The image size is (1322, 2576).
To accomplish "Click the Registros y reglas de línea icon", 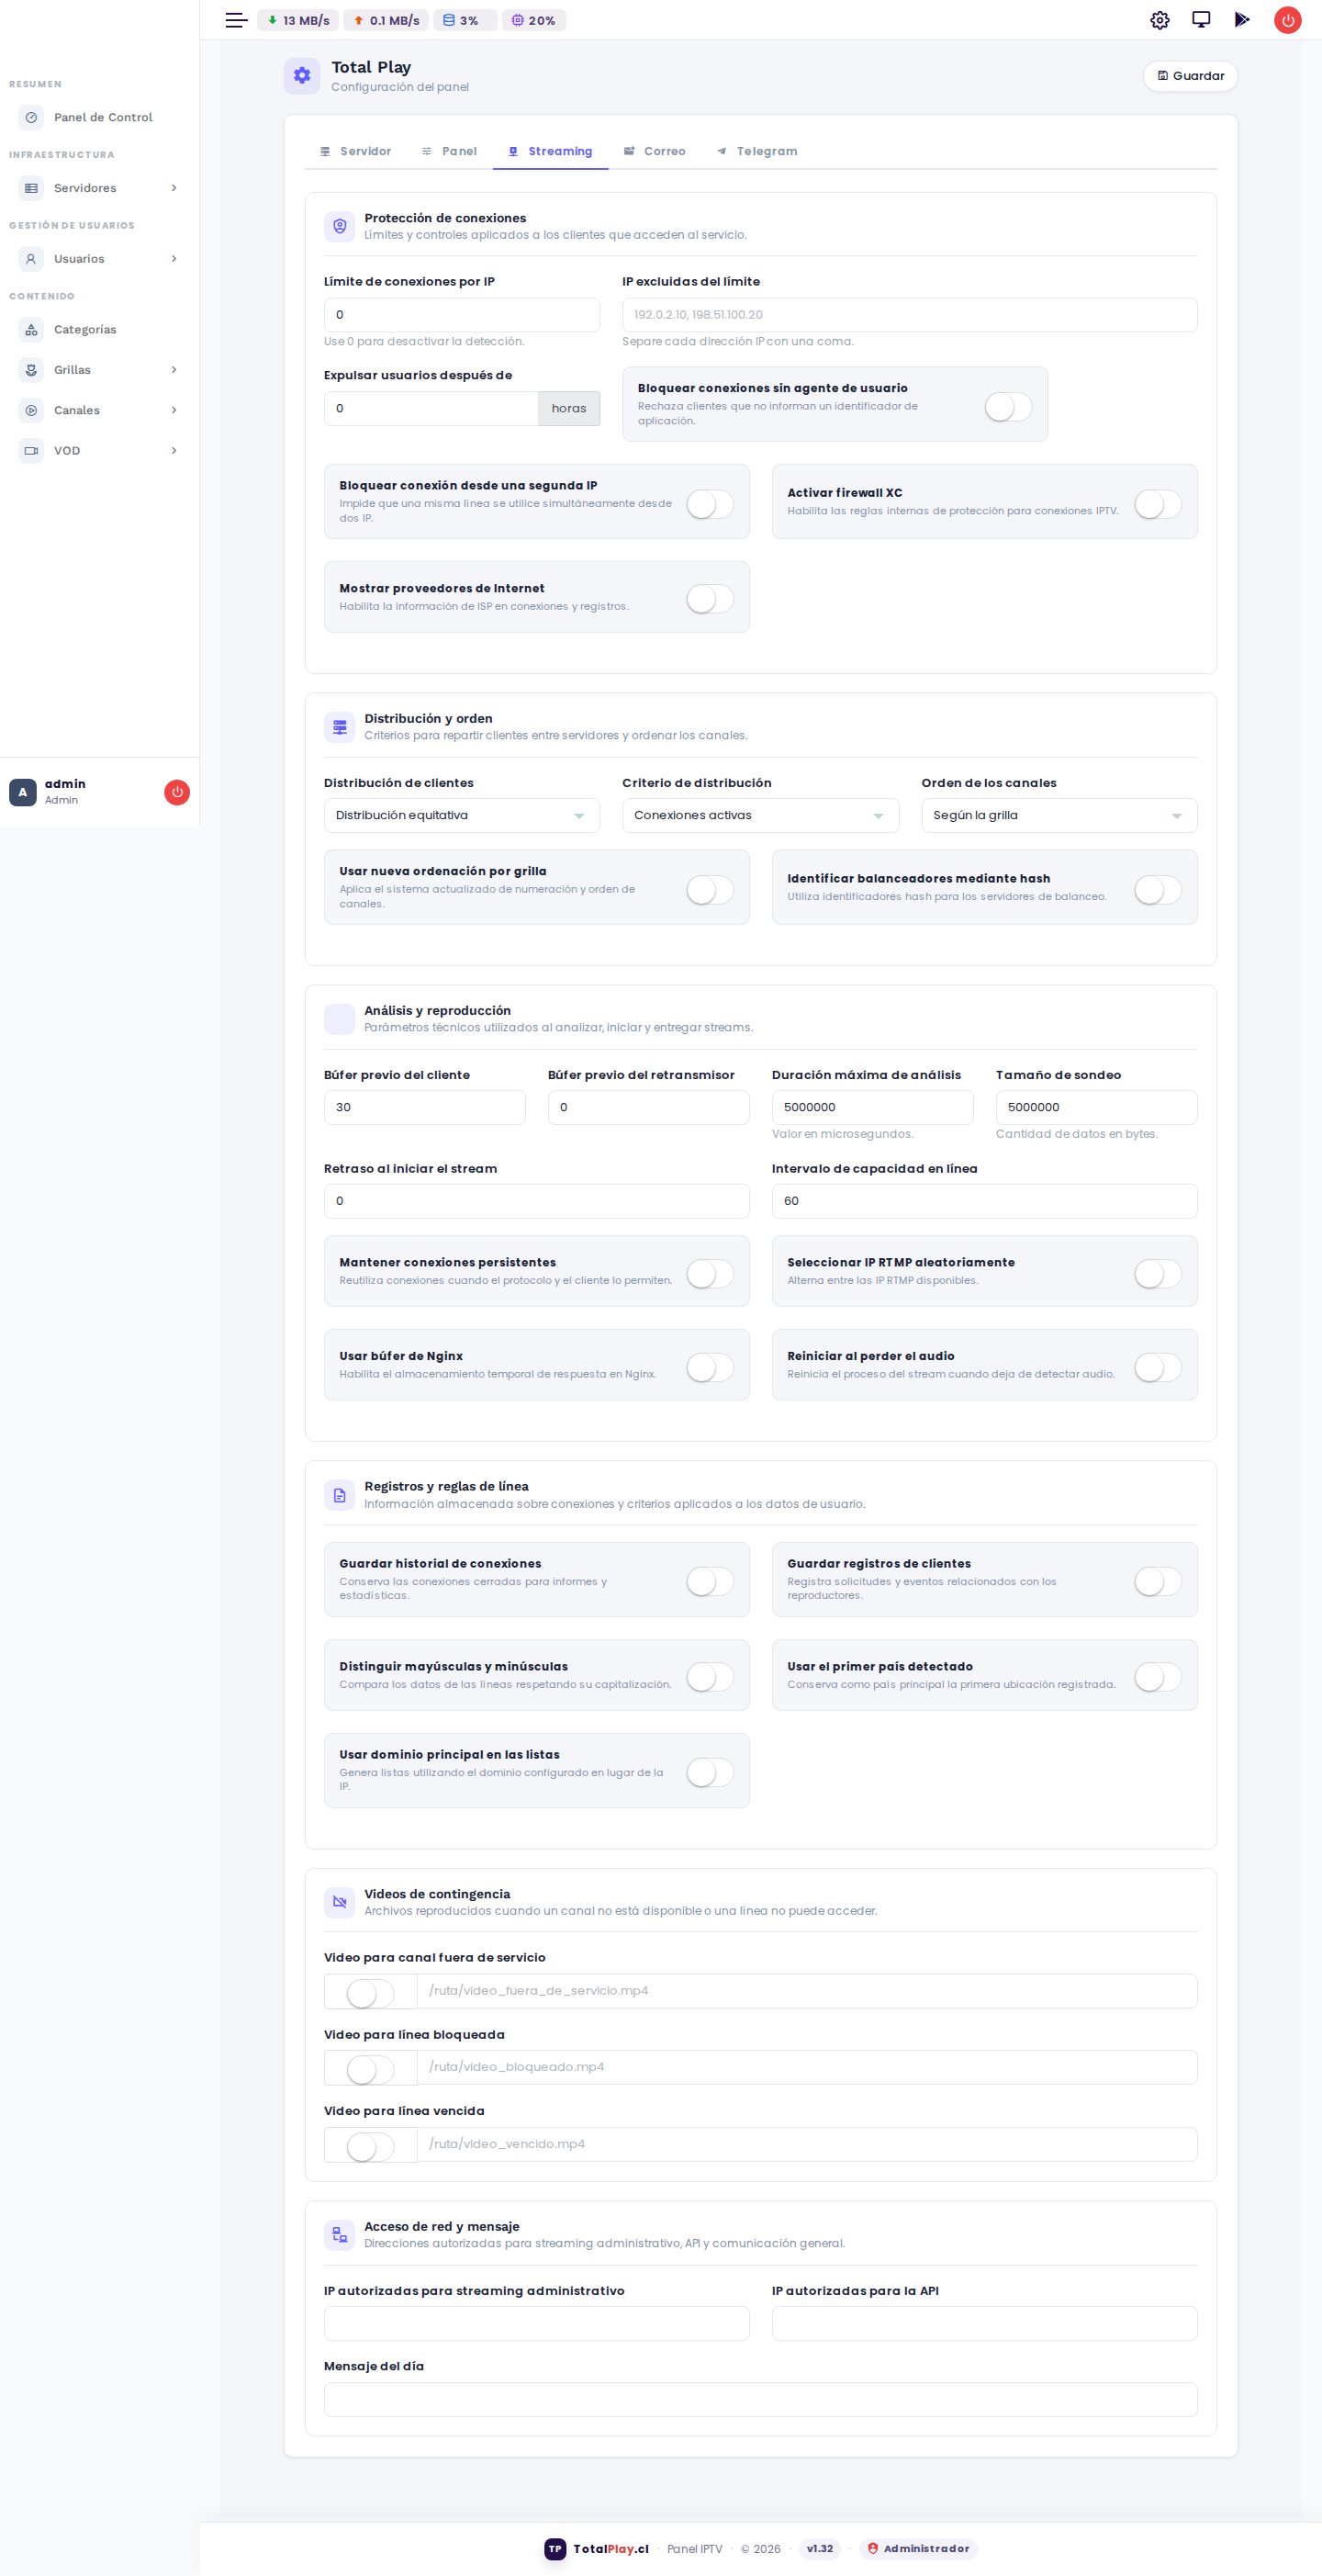I will [x=340, y=1495].
